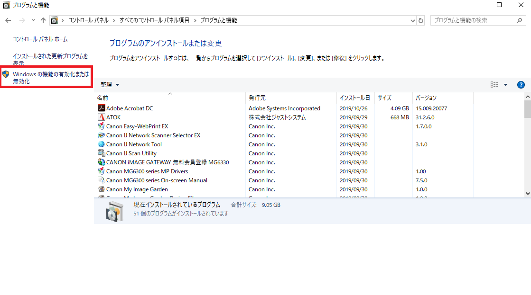
Task: Open the 整理 (Organize) dropdown menu
Action: point(110,85)
